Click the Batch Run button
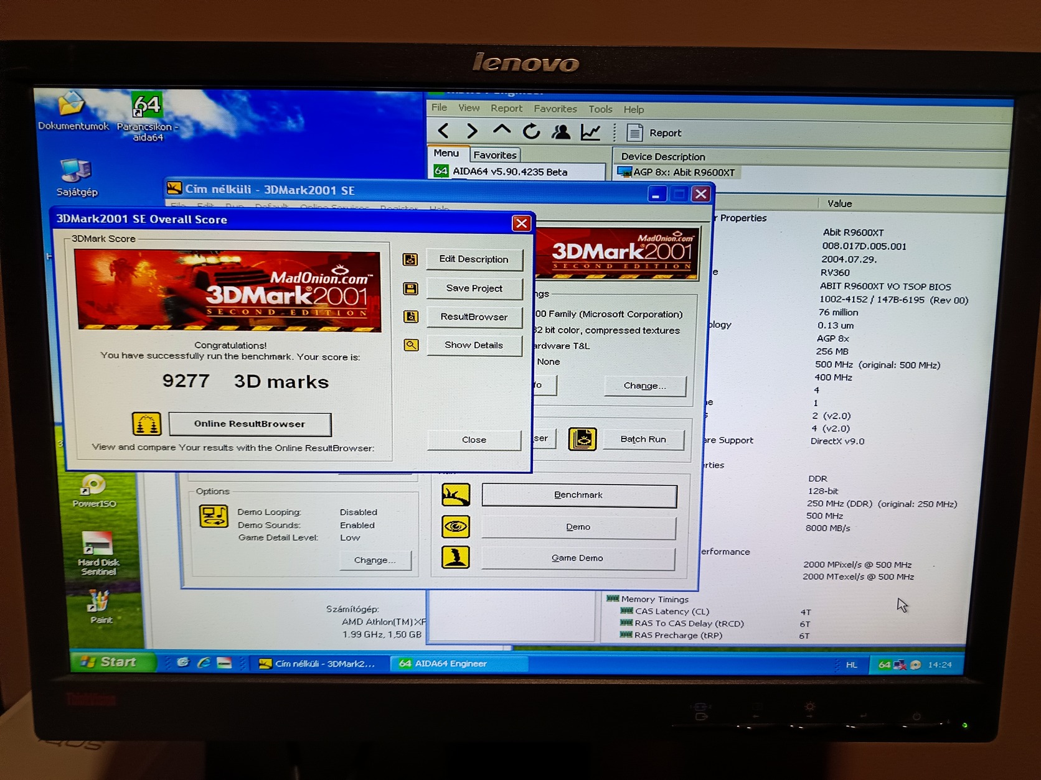This screenshot has width=1041, height=780. [x=643, y=439]
